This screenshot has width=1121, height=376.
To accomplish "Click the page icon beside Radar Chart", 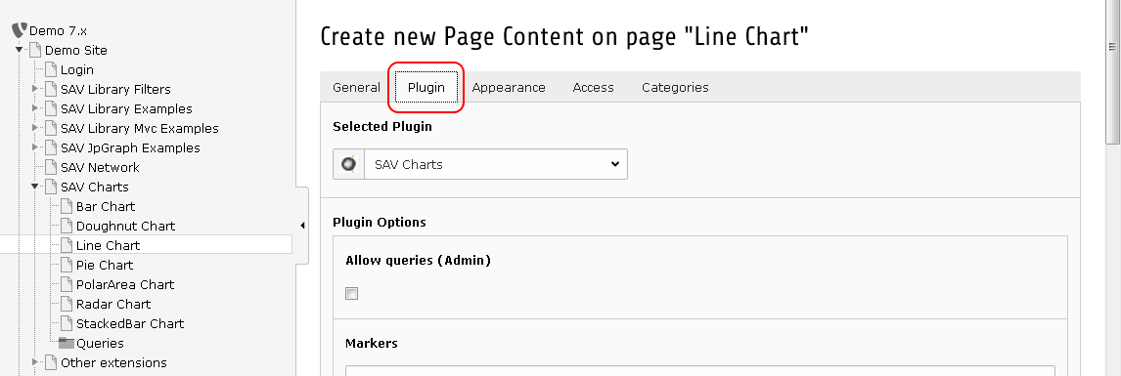I will point(67,304).
